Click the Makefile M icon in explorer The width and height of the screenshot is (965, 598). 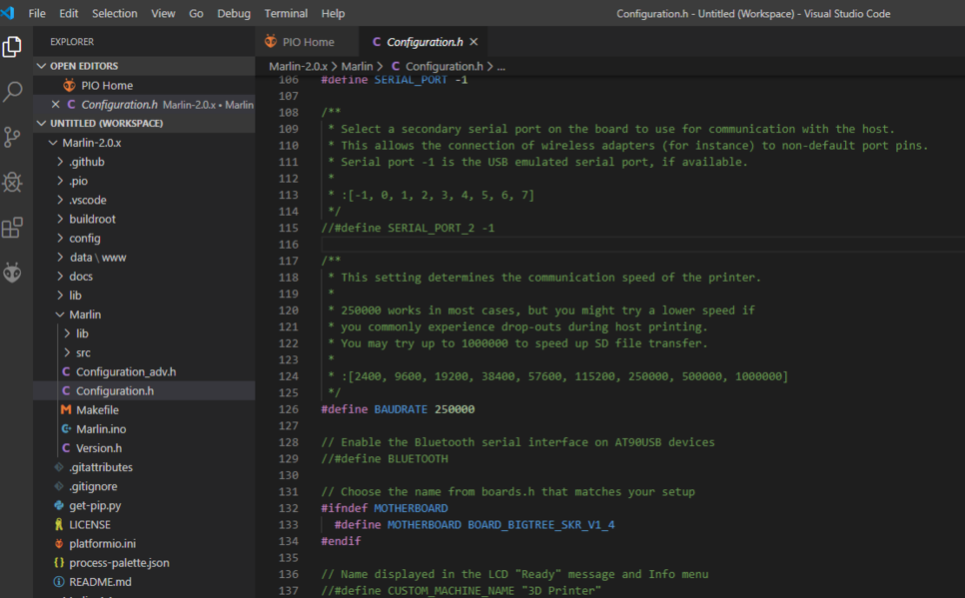[66, 409]
